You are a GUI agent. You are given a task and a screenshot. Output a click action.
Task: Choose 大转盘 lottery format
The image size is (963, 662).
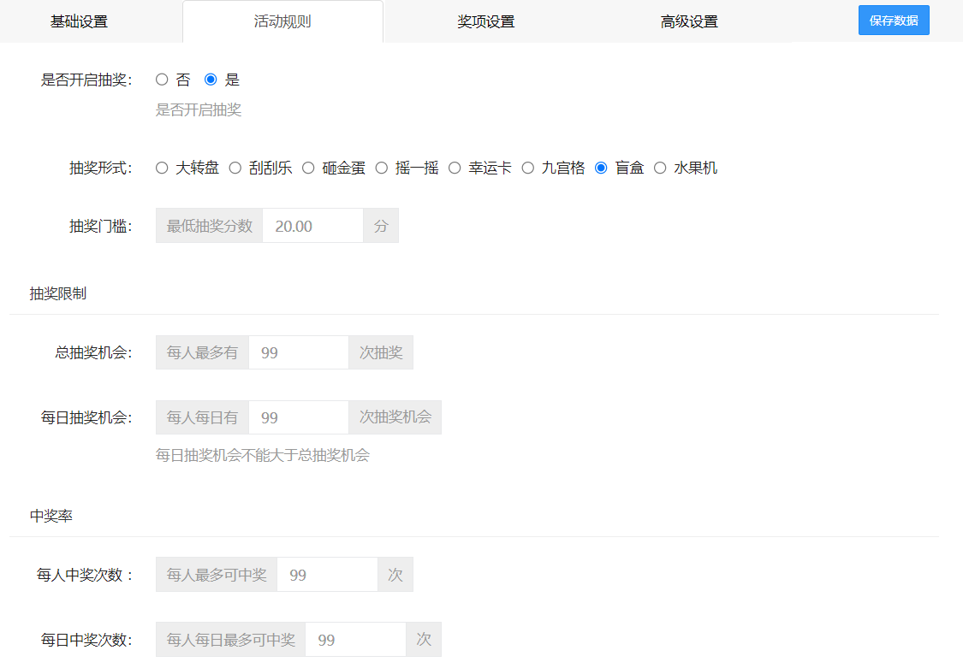162,168
